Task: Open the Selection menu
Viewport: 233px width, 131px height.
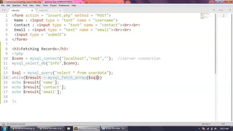Action: point(16,5)
